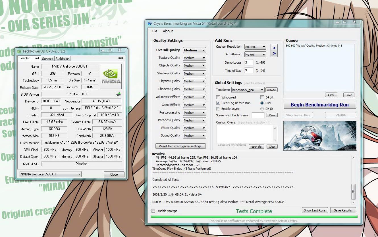
Task: Open the Timedemo benchmark_gpu dropdown
Action: pos(248,90)
